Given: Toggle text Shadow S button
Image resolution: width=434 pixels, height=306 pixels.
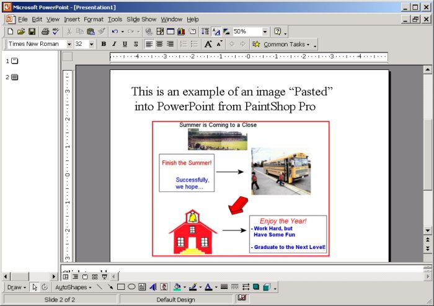Looking at the screenshot, I should (x=136, y=44).
